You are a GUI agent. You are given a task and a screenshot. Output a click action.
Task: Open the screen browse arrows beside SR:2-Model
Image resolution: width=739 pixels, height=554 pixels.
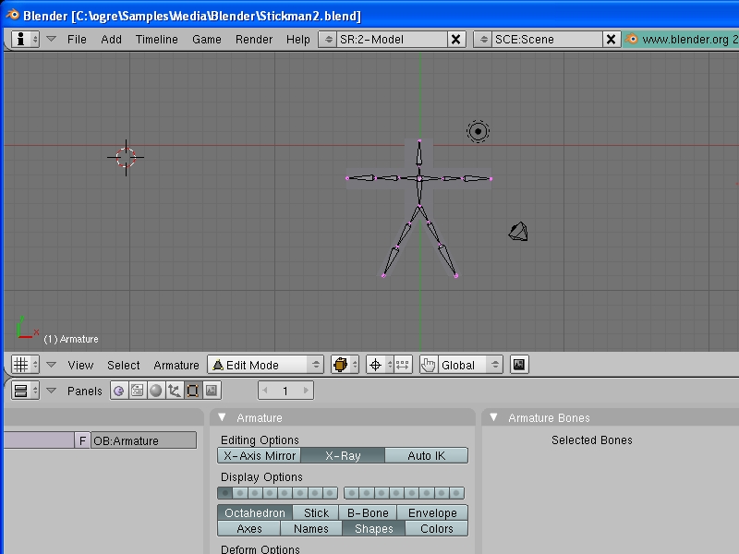click(x=328, y=39)
